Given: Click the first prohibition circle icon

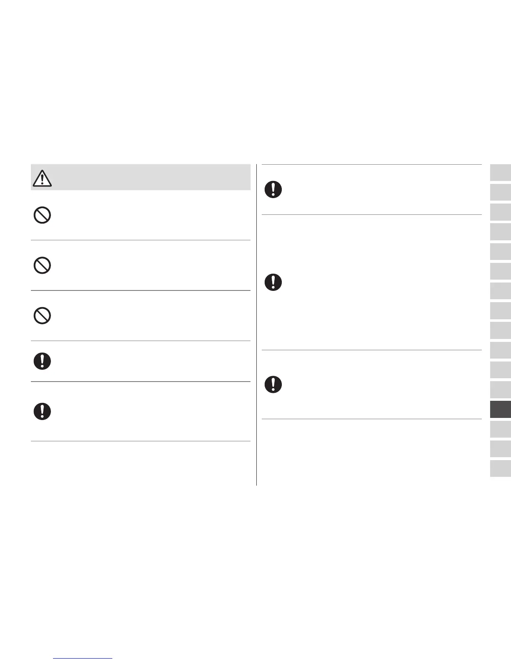Looking at the screenshot, I should (x=42, y=215).
